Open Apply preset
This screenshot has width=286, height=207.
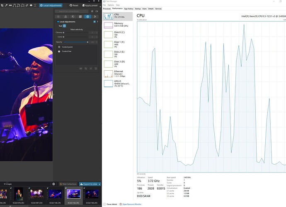90,5
